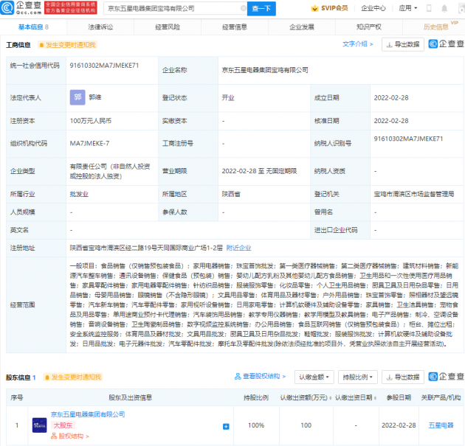
Task: Select the 批发业 industry value
Action: pyautogui.click(x=79, y=194)
